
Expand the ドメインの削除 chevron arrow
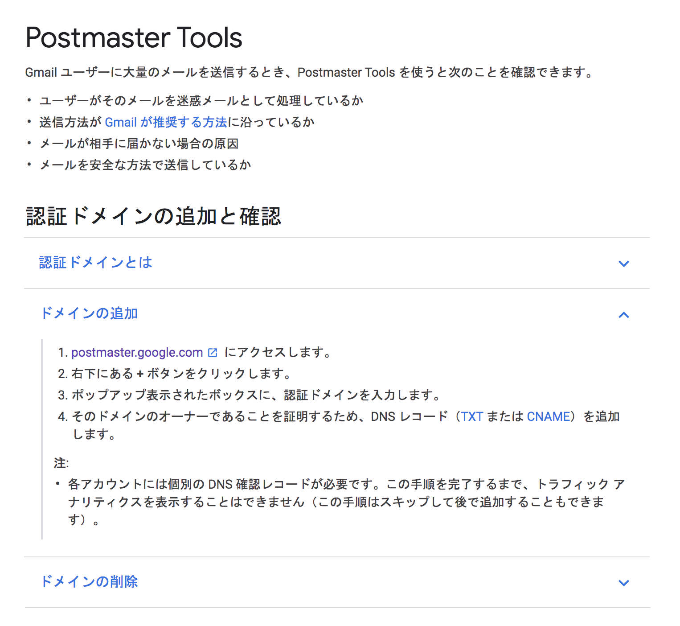[x=623, y=583]
